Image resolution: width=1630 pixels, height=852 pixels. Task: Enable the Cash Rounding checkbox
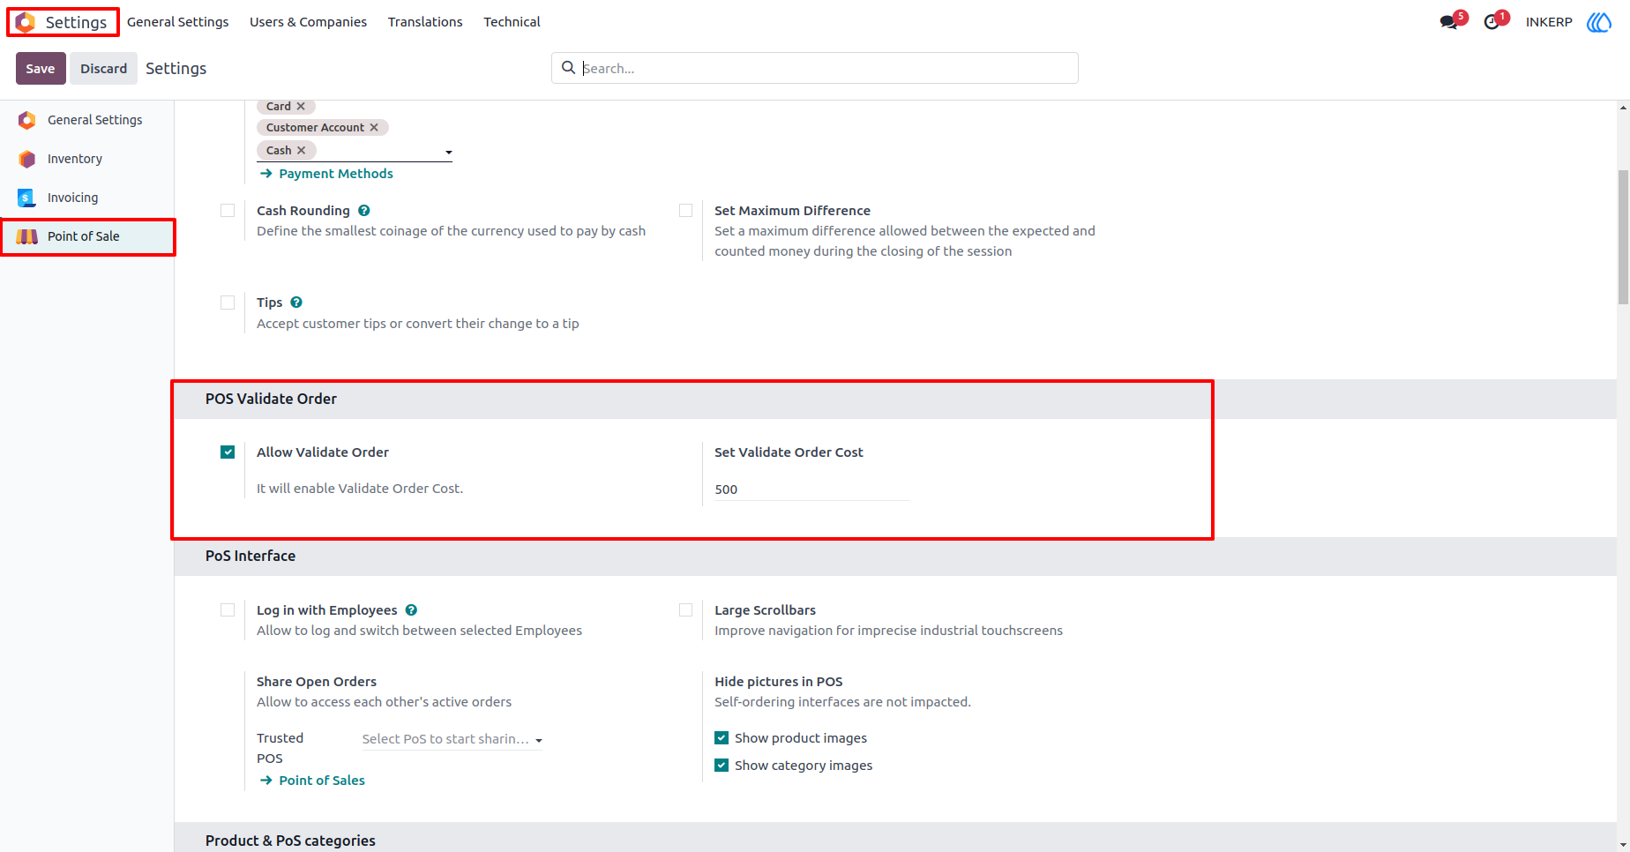tap(228, 211)
